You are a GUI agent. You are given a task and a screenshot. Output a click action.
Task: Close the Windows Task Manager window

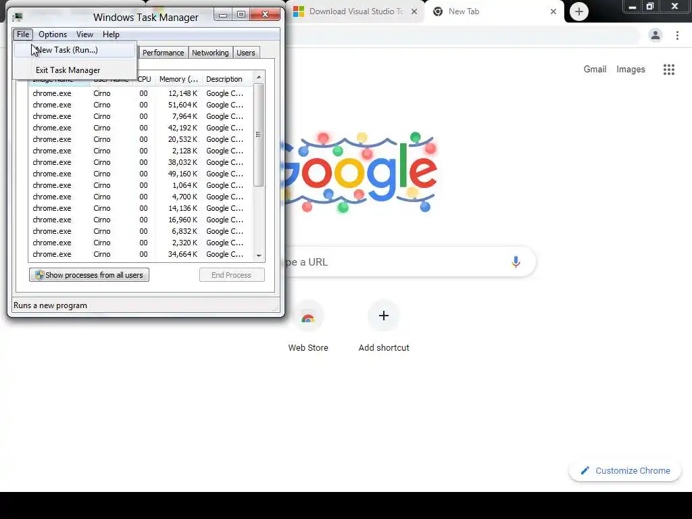pyautogui.click(x=265, y=15)
